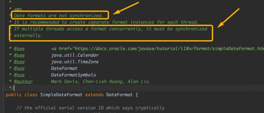The width and height of the screenshot is (264, 113).
Task: Click the "Date formats are not synchronized." line
Action: point(58,16)
